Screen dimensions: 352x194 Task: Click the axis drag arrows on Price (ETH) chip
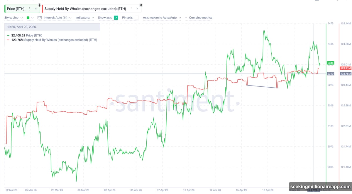[x=39, y=5]
